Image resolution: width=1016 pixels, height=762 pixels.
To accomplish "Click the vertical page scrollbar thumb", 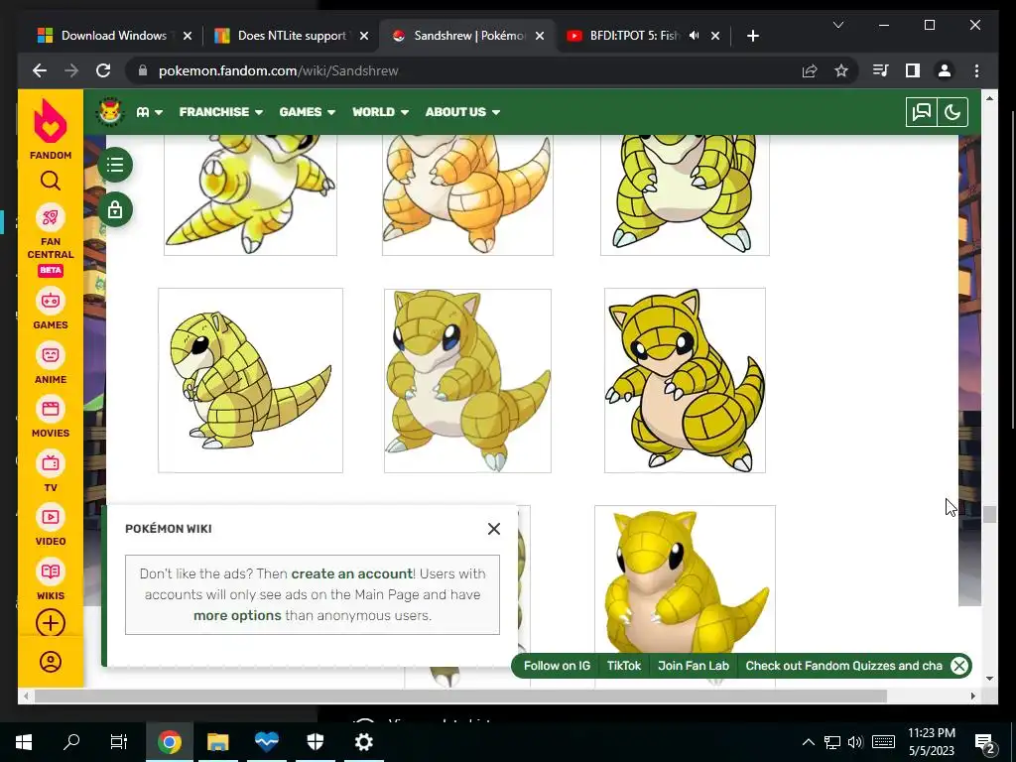I will point(989,515).
